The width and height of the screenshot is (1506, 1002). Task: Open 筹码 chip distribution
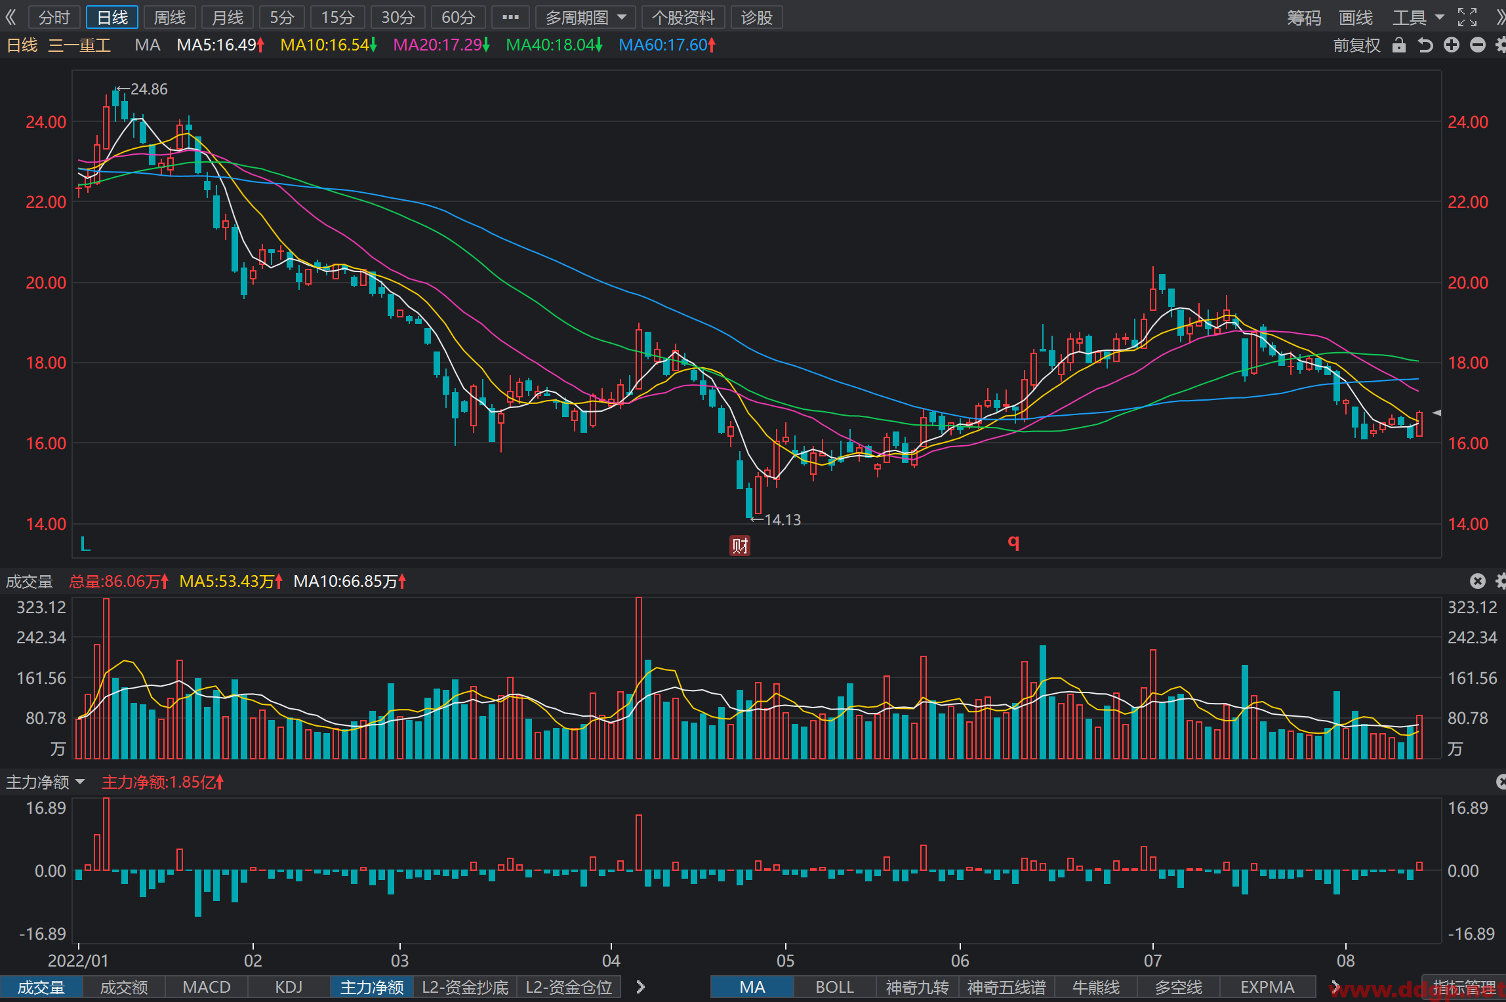1304,17
